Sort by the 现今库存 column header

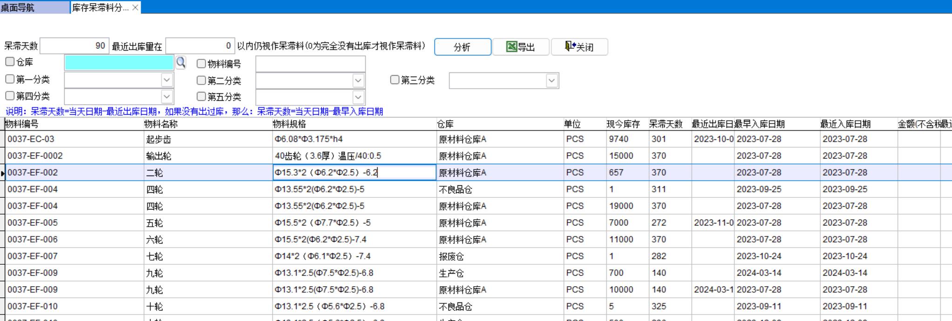point(623,124)
